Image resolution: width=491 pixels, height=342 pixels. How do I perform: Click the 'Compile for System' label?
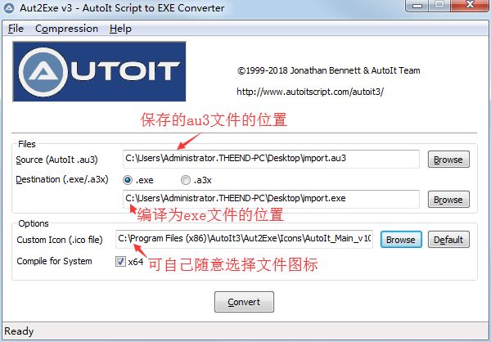point(55,261)
